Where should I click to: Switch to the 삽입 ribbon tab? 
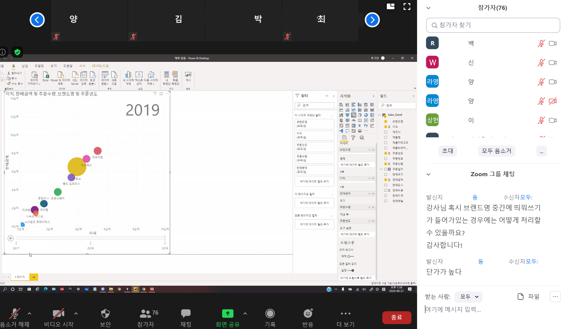25,66
